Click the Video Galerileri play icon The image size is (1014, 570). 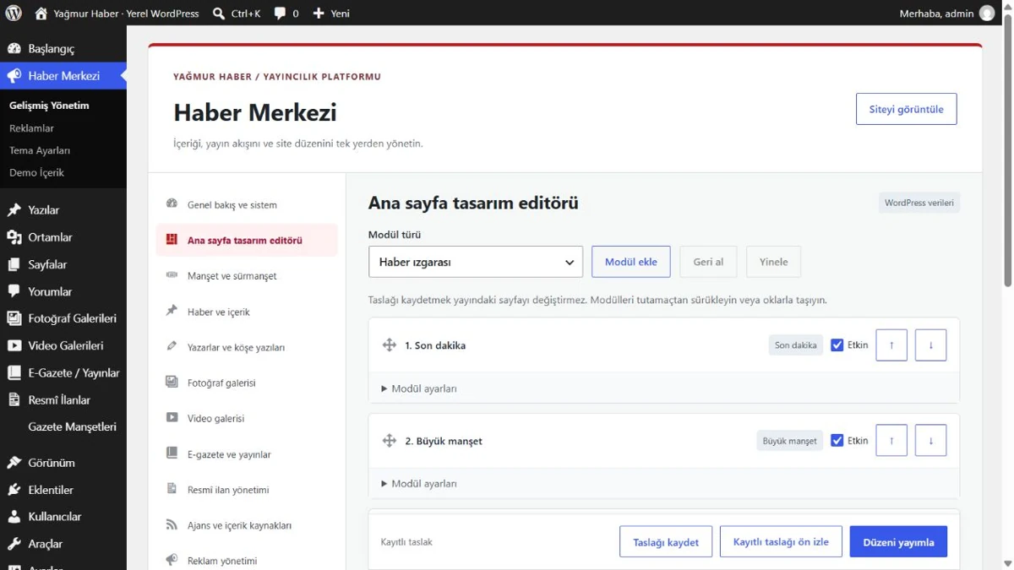[x=14, y=345]
